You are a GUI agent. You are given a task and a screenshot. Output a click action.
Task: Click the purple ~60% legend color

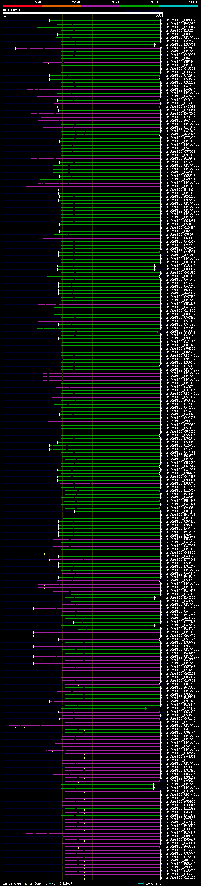(x=100, y=6)
